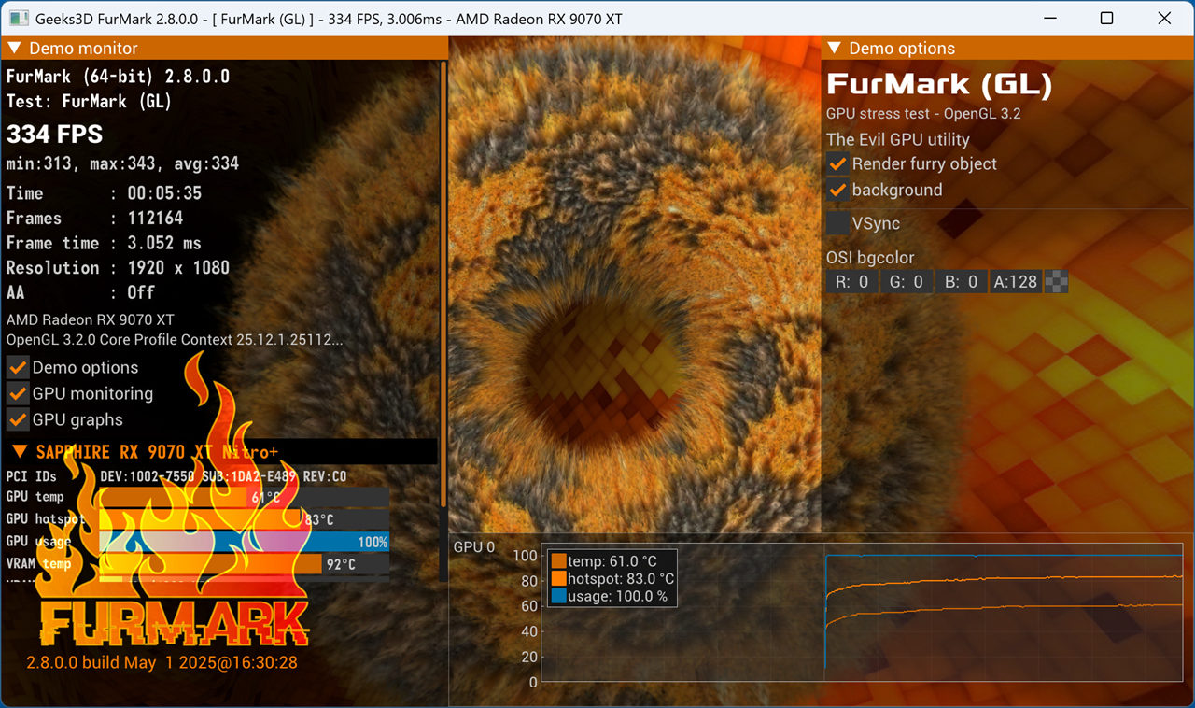This screenshot has height=708, width=1195.
Task: Click the B: 0 color value field
Action: (x=962, y=281)
